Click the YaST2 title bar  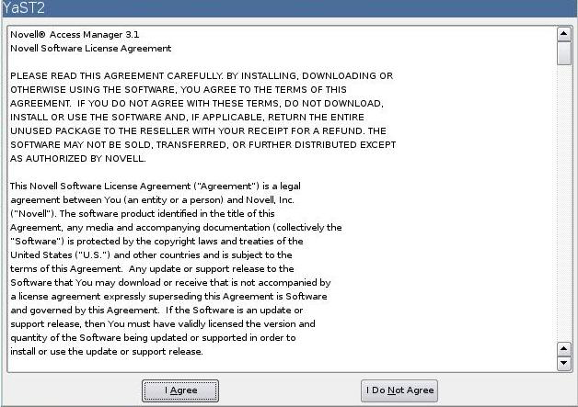coord(289,8)
